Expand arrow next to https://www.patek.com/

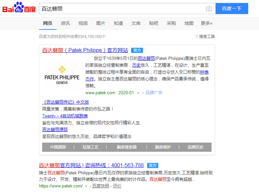click(86, 186)
